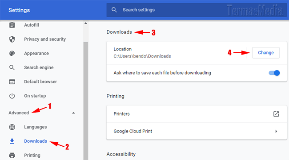Open the Google Cloud Print row

pyautogui.click(x=197, y=131)
